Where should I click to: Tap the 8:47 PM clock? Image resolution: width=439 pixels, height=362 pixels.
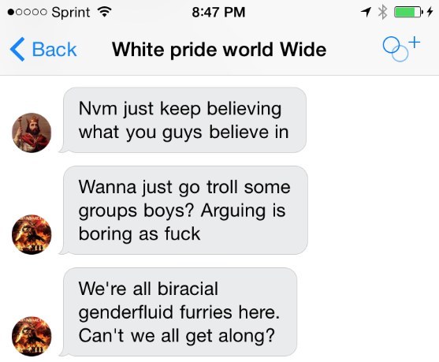pyautogui.click(x=218, y=12)
